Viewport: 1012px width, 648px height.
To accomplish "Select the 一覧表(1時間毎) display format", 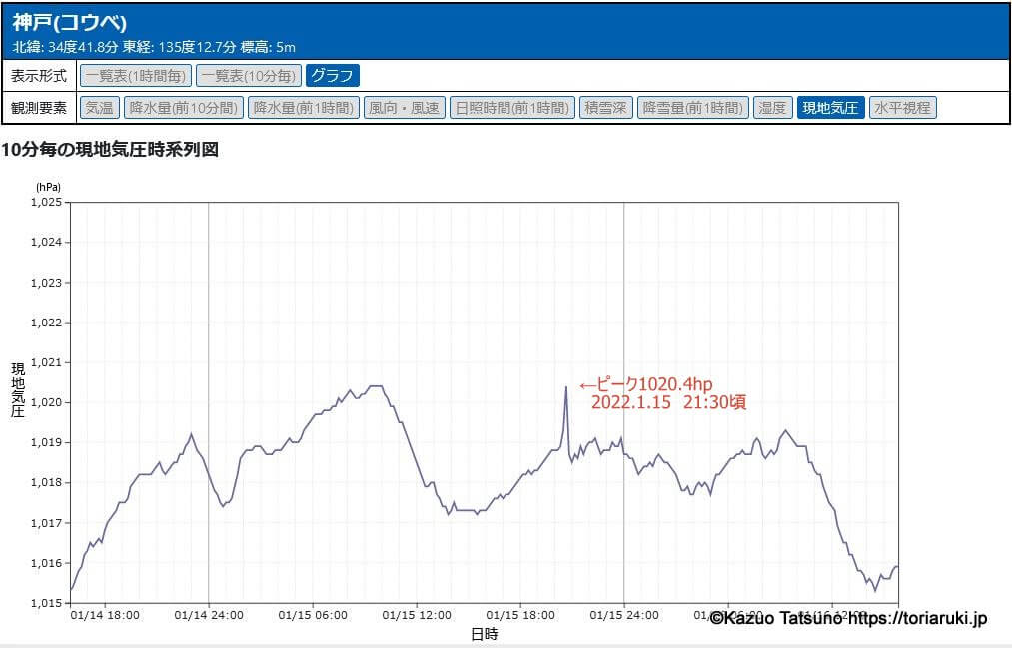I will click(135, 76).
